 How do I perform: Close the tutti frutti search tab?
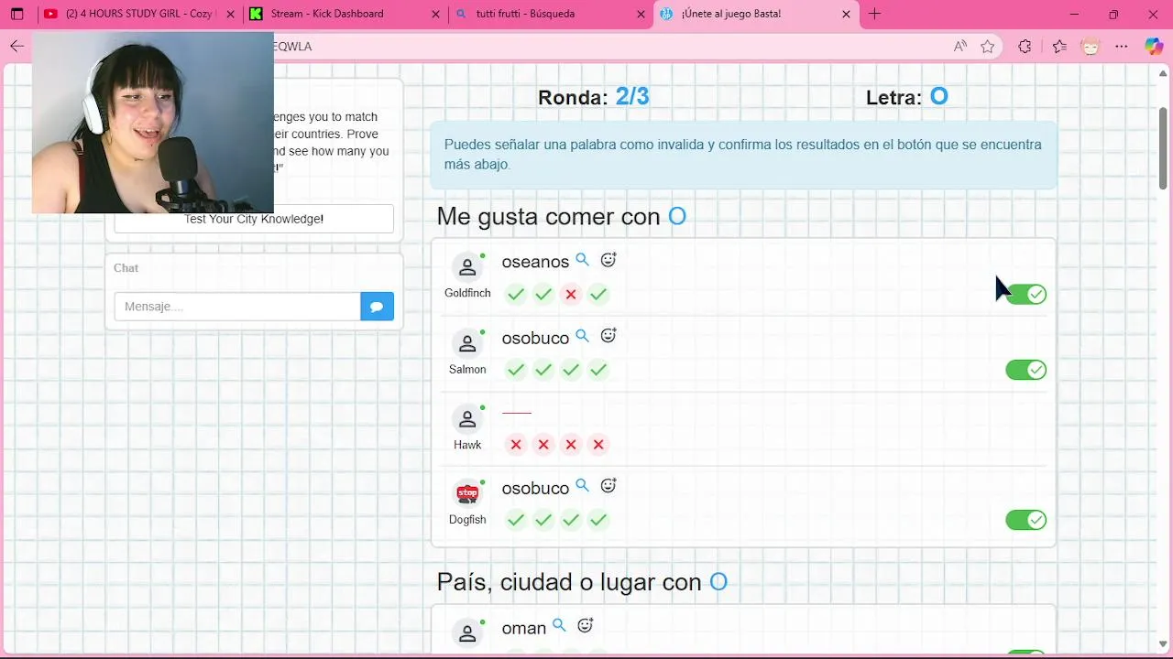tap(640, 14)
